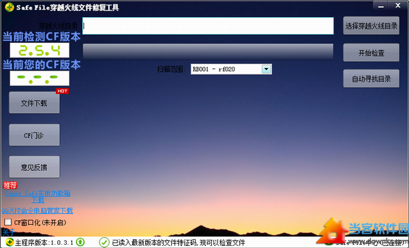The height and width of the screenshot is (248, 409).
Task: Click the 意见反馈 button
Action: tap(35, 167)
